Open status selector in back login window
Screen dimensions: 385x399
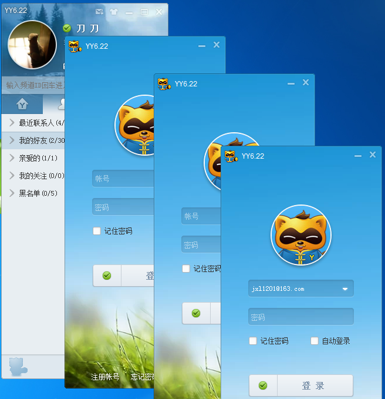pyautogui.click(x=107, y=276)
